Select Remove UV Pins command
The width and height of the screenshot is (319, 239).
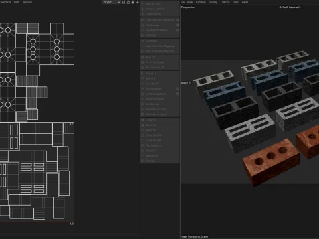[160, 9]
